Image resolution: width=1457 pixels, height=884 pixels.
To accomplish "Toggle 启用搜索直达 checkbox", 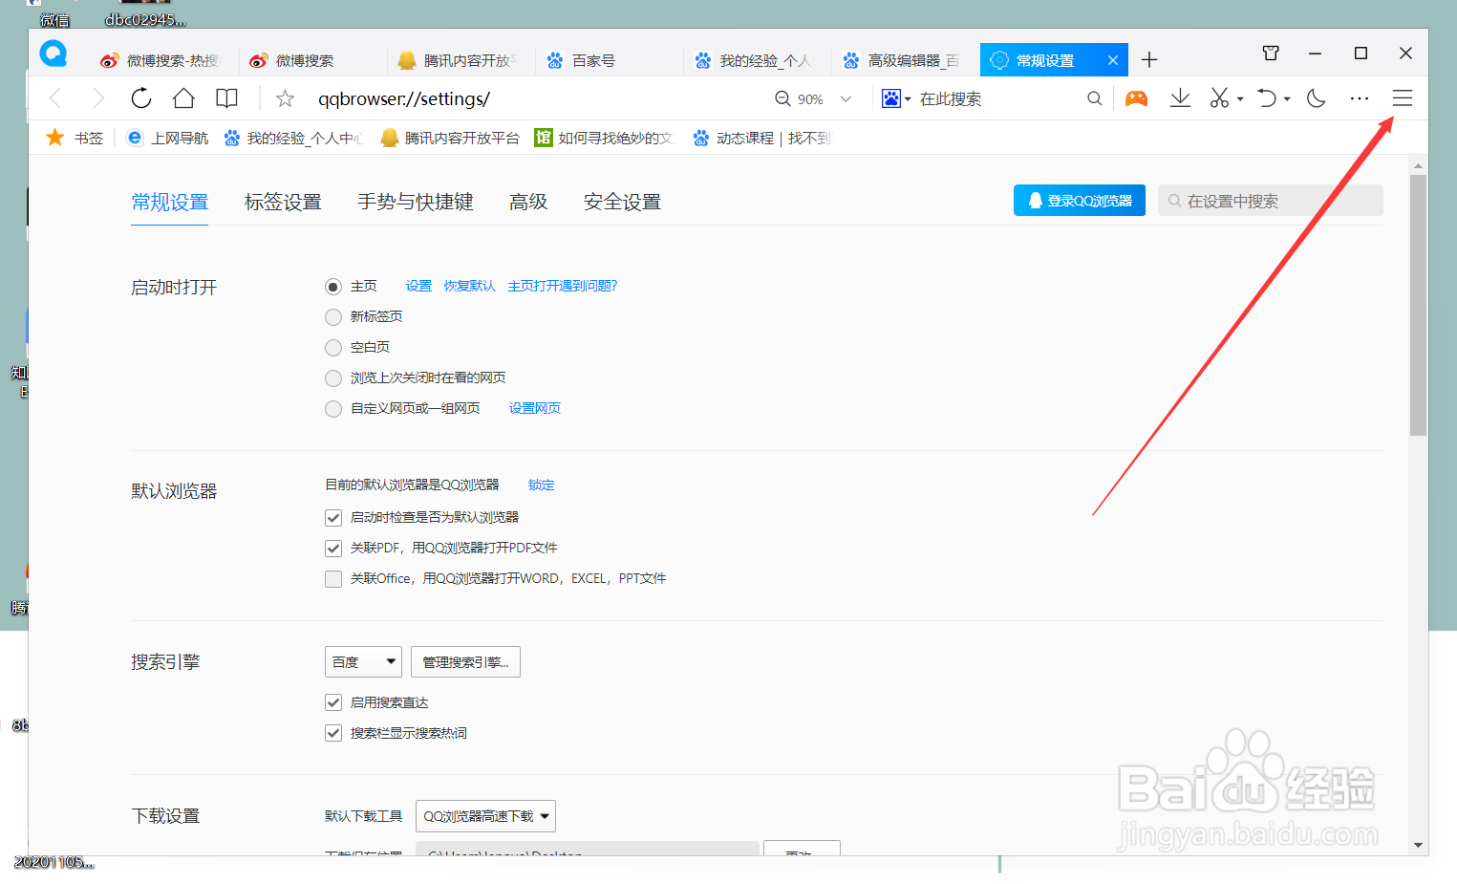I will point(333,702).
